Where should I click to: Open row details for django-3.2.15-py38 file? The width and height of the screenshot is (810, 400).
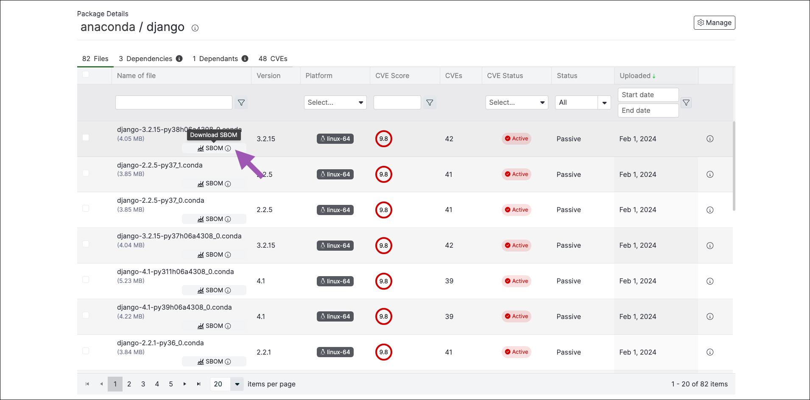[x=710, y=139]
